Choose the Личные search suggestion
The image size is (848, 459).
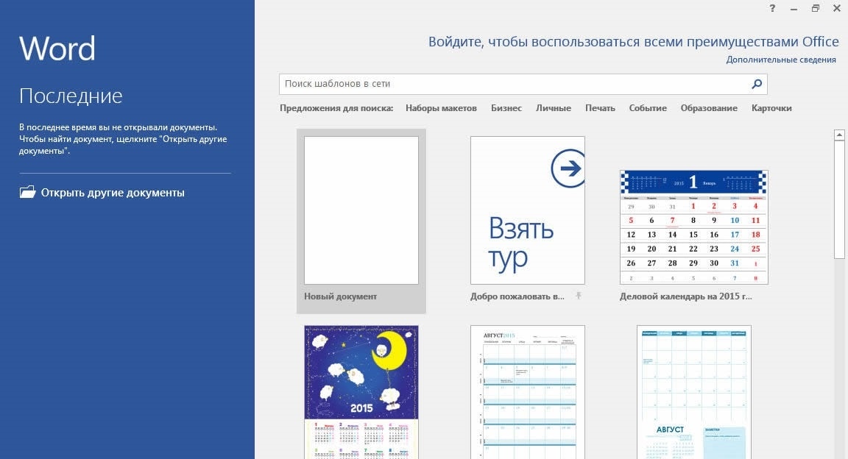tap(554, 108)
